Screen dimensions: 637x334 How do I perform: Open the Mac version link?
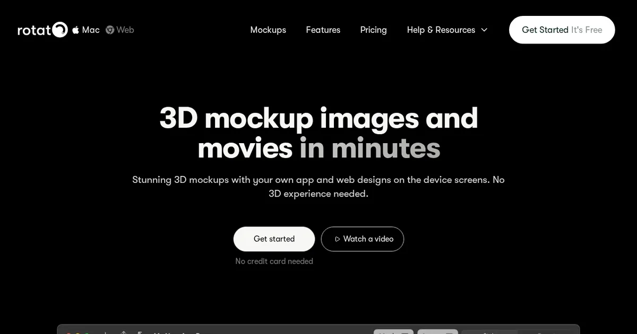86,30
